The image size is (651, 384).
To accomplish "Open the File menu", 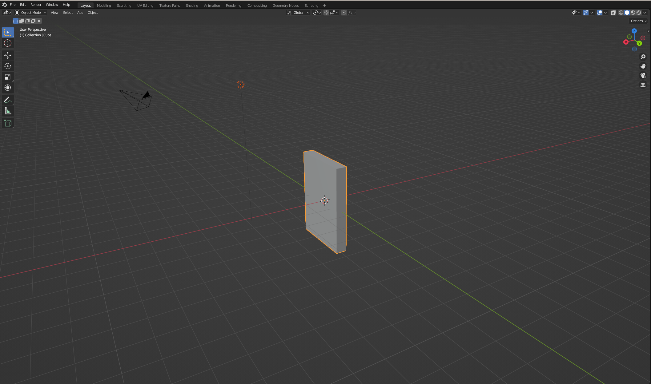I will click(13, 5).
